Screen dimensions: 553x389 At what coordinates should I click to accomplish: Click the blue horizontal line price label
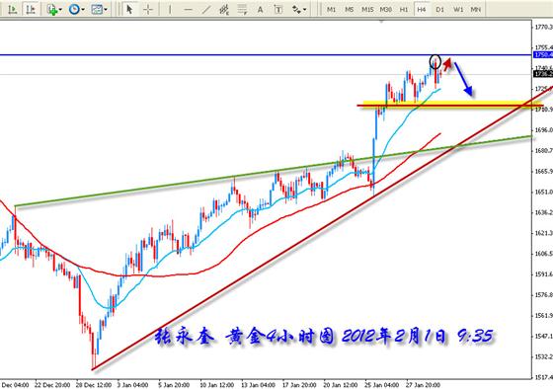click(543, 54)
